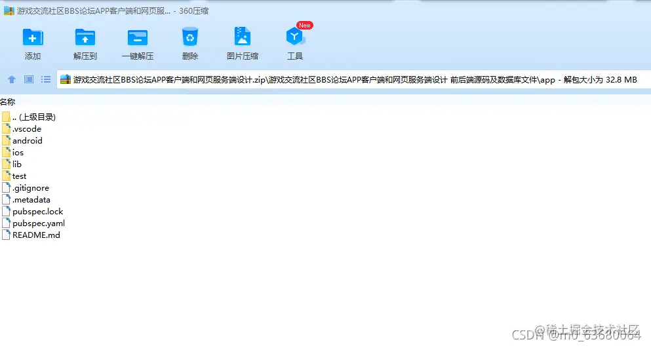The height and width of the screenshot is (348, 651).
Task: Select the pubspec.lock file
Action: tap(32, 212)
